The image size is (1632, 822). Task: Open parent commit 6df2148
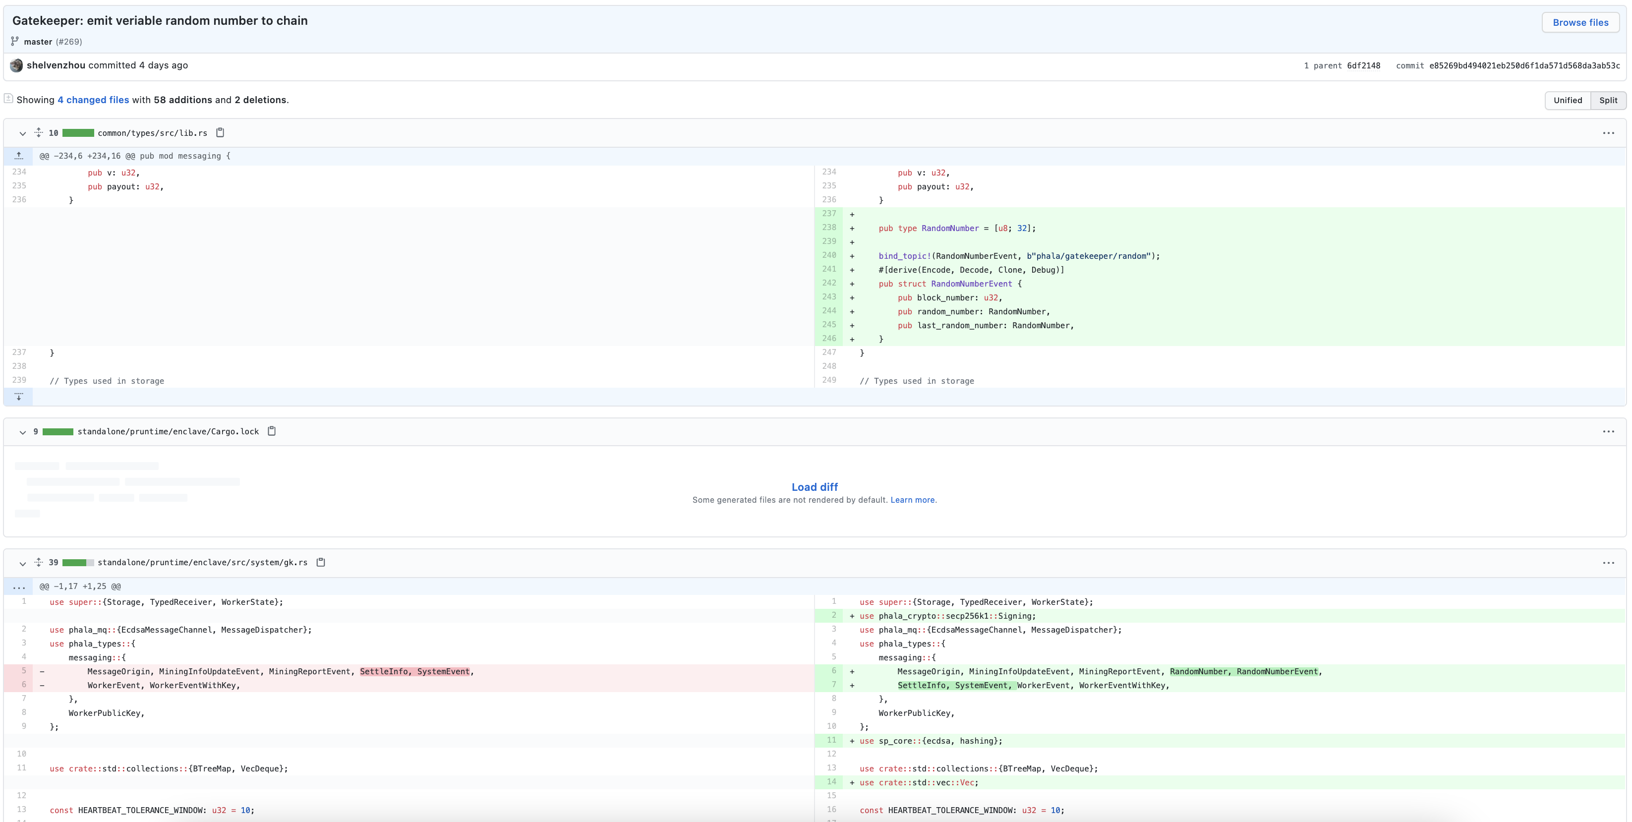tap(1363, 66)
